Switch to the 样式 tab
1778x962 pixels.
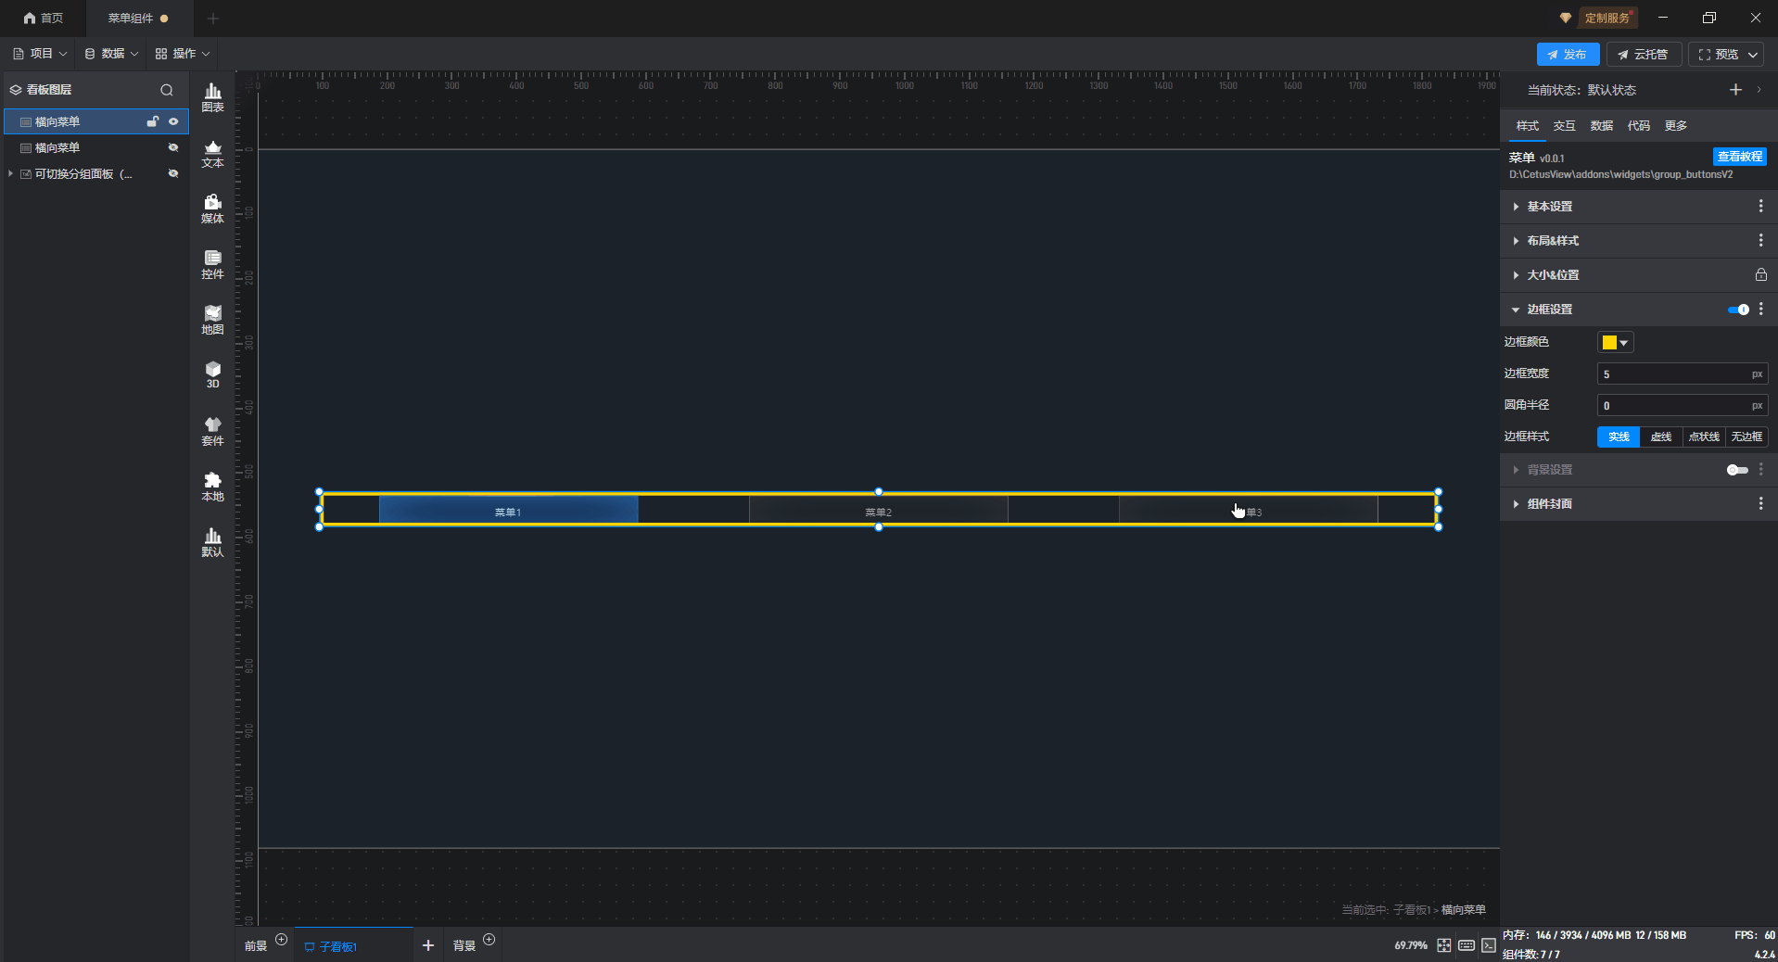pos(1527,126)
